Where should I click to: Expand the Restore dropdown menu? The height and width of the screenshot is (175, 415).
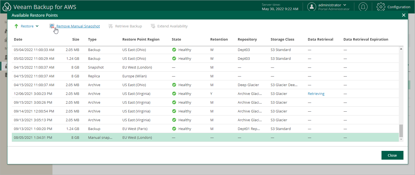coord(38,26)
